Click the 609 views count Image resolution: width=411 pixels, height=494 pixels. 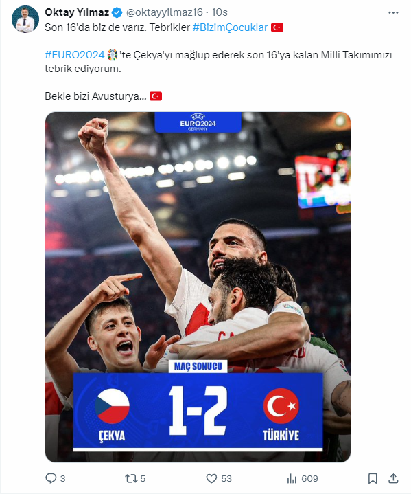[x=309, y=479]
